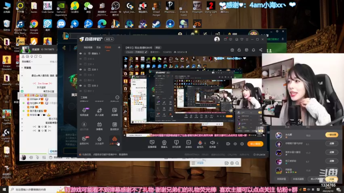Viewport: 344px width, 193px height.
Task: Select the orange highlighted scene tab
Action: [108, 47]
